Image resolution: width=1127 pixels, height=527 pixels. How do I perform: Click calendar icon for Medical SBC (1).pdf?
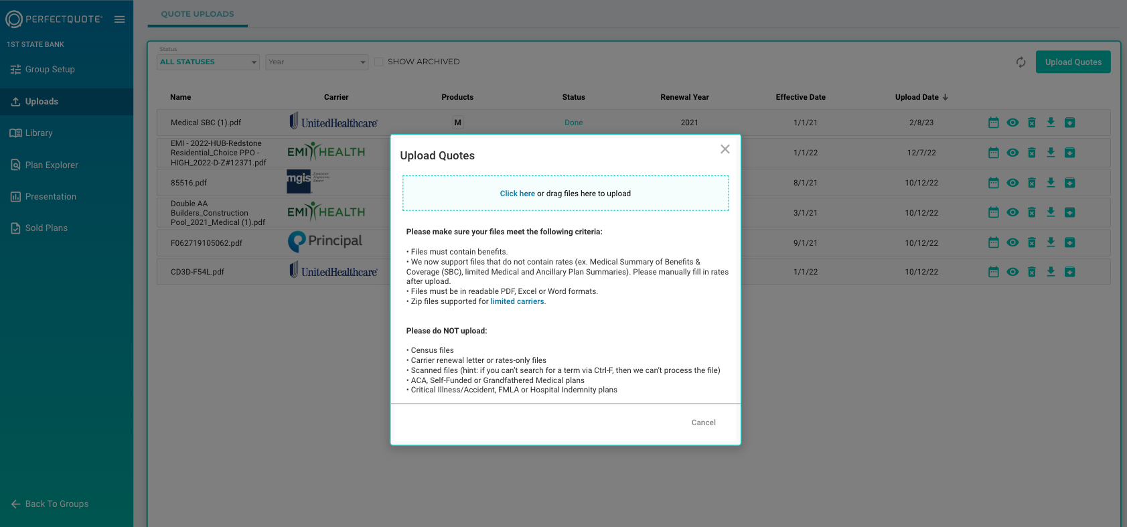993,123
